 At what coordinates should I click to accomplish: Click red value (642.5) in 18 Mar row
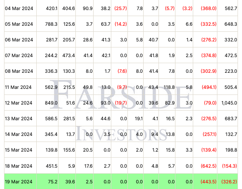(x=209, y=166)
